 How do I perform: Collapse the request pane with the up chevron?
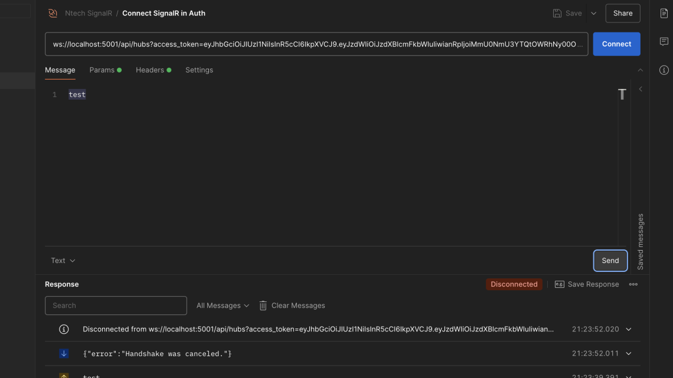tap(640, 70)
